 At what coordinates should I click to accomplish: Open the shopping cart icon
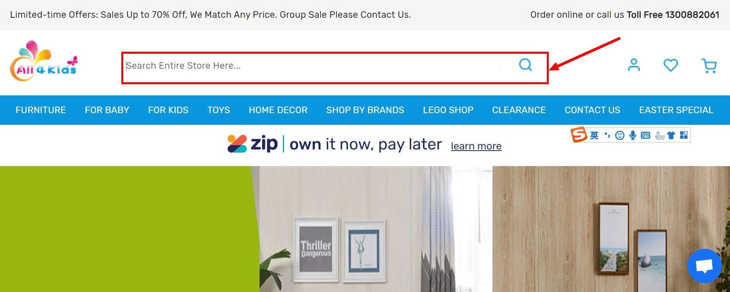tap(709, 66)
